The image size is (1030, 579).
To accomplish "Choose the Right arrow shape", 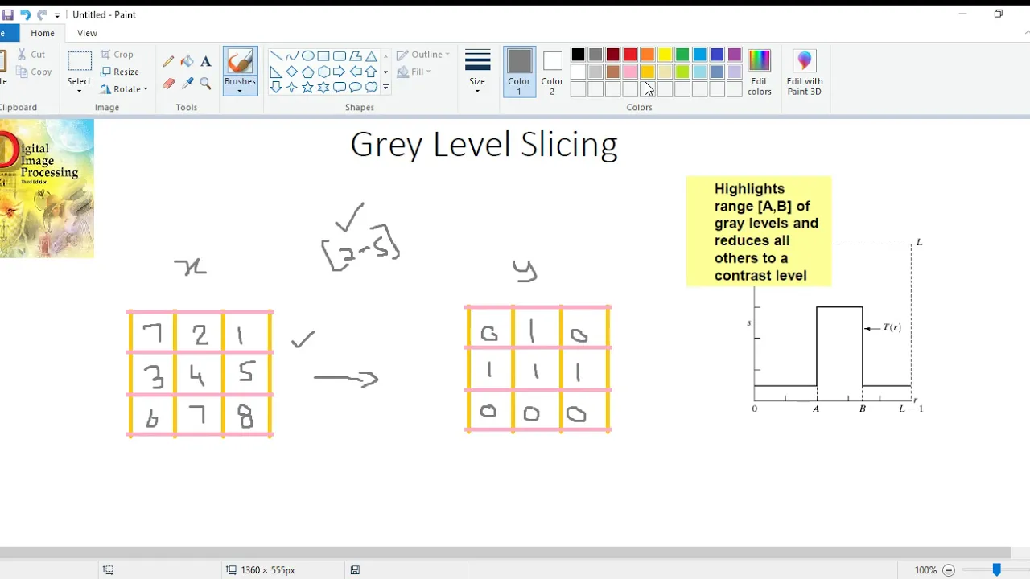I will (340, 72).
